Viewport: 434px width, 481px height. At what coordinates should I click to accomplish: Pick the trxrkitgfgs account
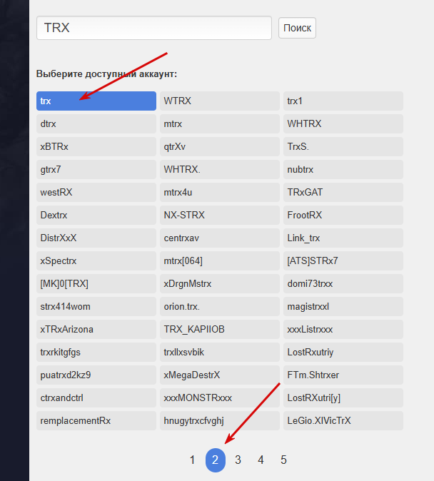click(96, 352)
